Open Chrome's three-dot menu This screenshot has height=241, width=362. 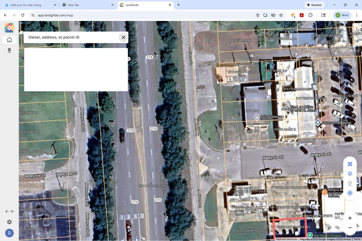point(357,15)
